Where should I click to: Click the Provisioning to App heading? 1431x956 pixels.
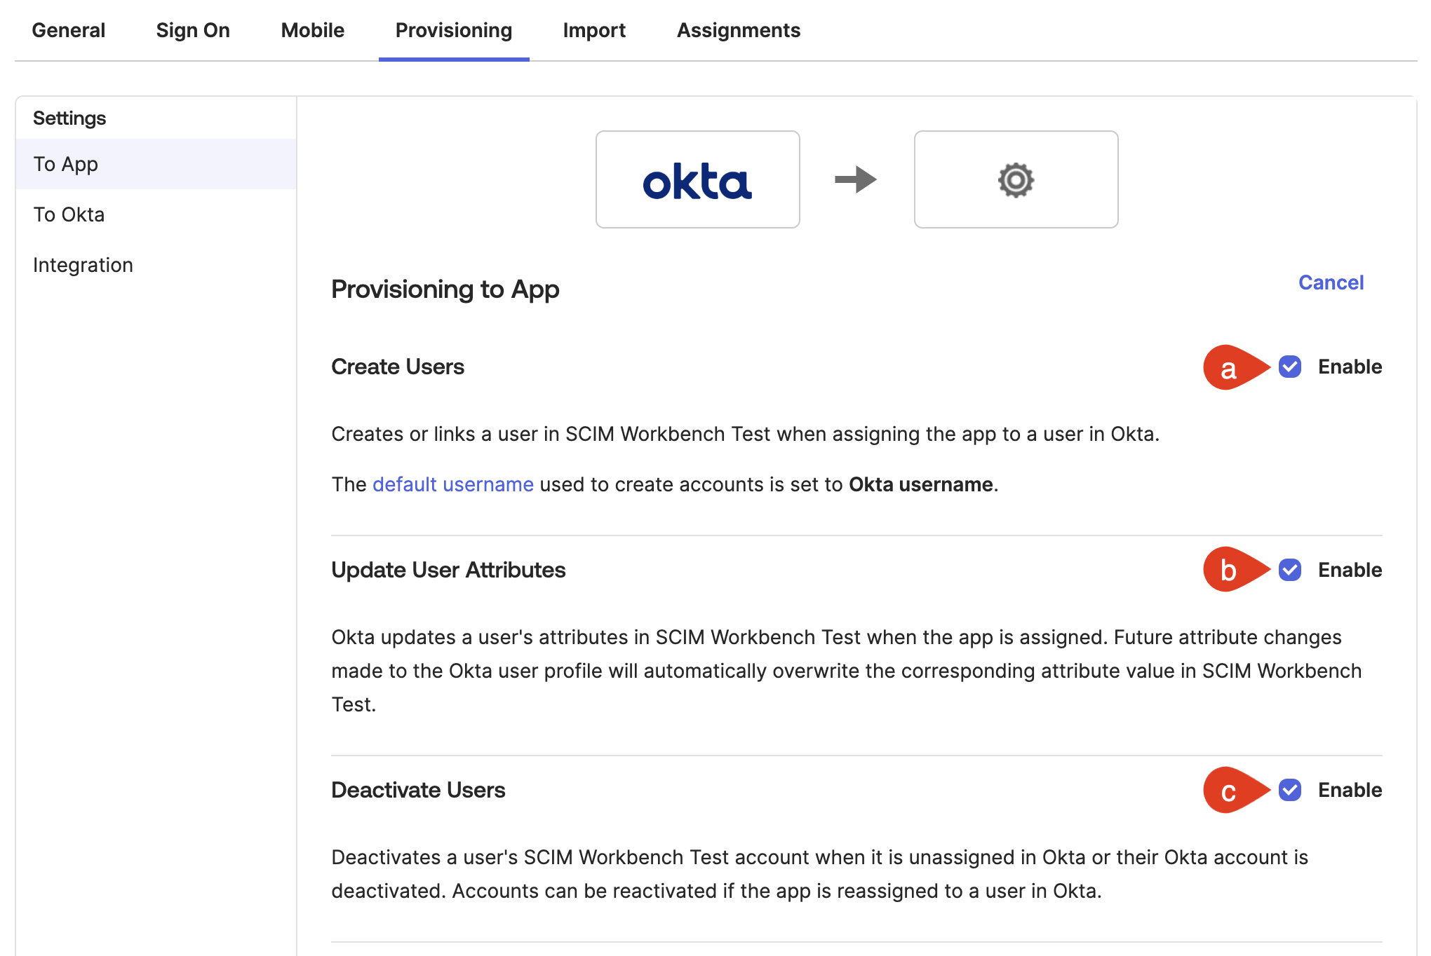(445, 289)
